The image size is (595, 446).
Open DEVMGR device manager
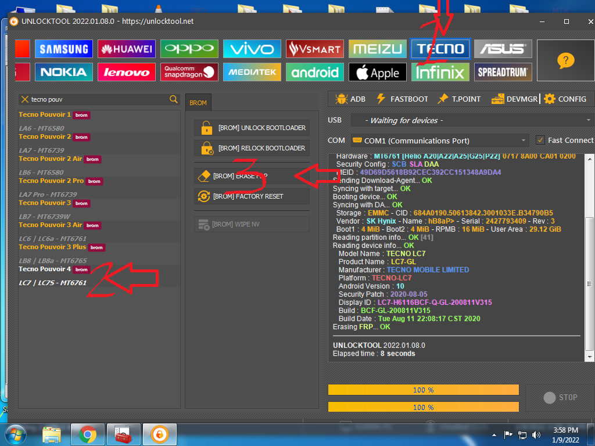coord(515,99)
